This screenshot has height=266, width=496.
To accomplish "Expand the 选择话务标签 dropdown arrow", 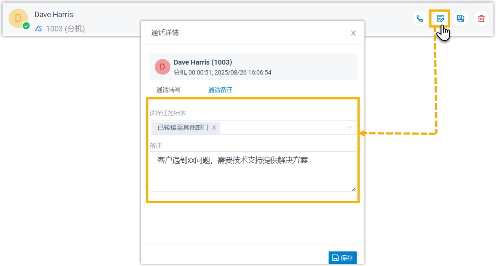I will coord(349,128).
